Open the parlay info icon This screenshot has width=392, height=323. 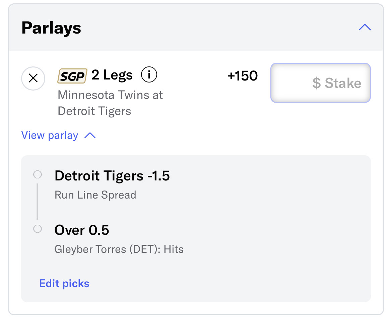[149, 74]
